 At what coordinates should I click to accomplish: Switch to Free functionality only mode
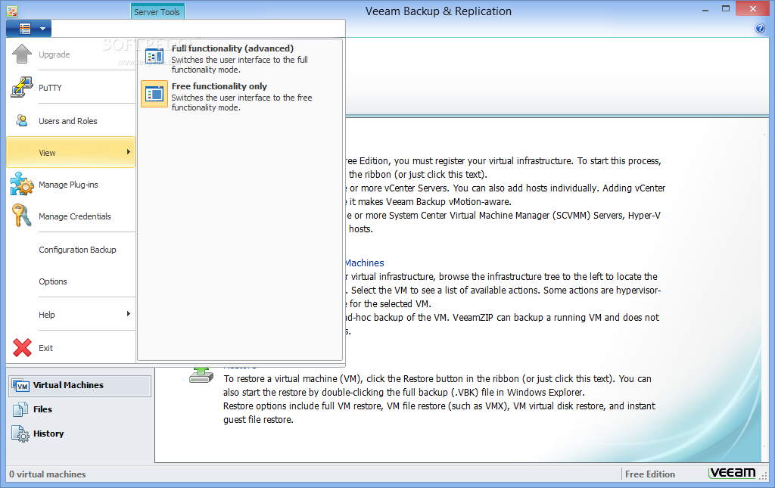240,96
